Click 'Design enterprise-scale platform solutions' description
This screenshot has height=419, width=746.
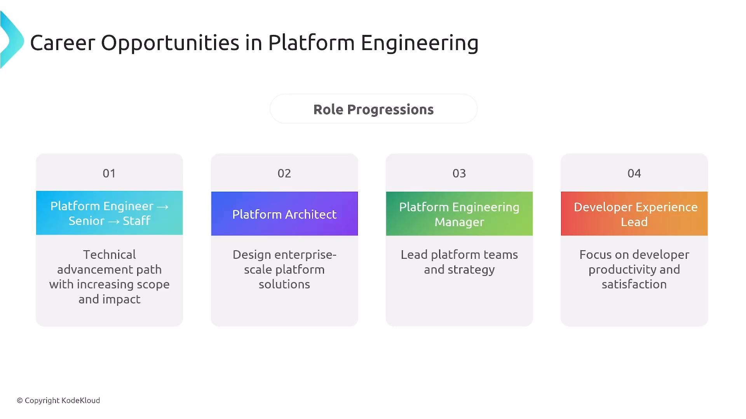284,269
